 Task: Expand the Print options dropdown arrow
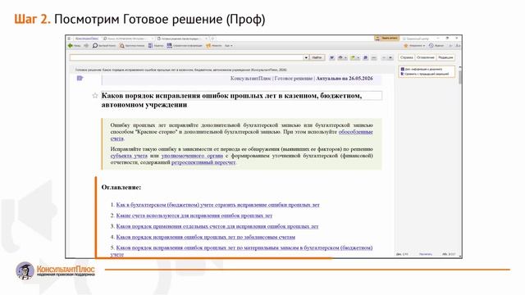coord(345,58)
